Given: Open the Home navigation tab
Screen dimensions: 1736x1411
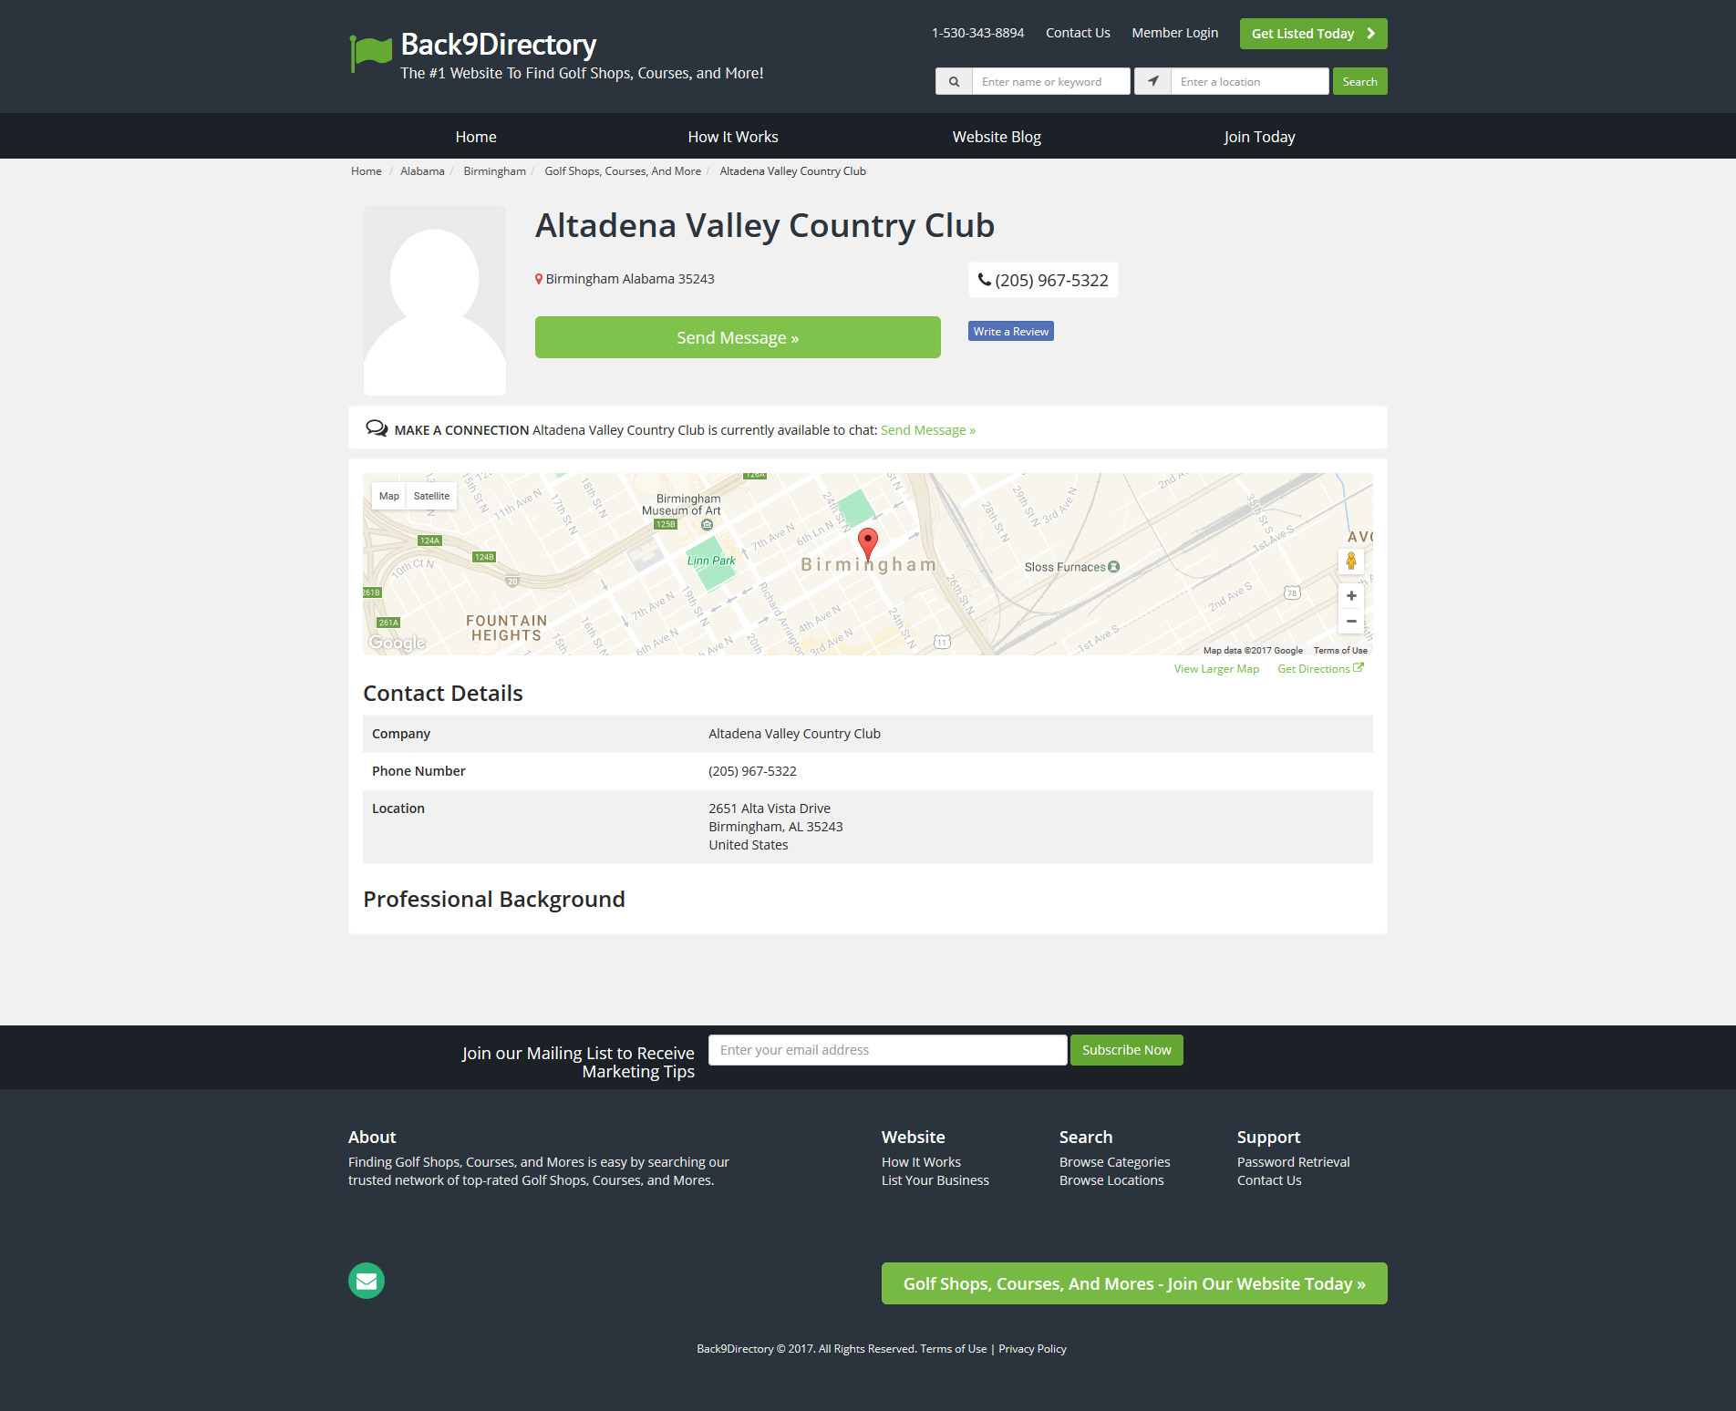Looking at the screenshot, I should pos(476,137).
